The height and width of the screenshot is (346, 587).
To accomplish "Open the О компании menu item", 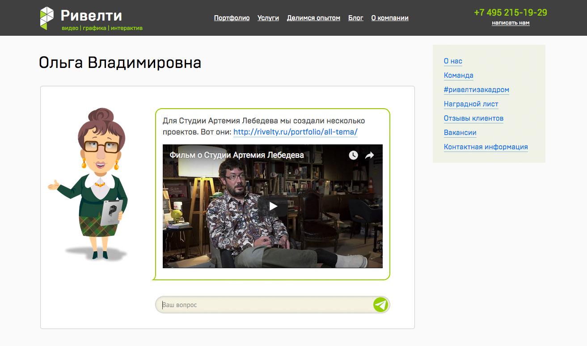I will pyautogui.click(x=390, y=18).
